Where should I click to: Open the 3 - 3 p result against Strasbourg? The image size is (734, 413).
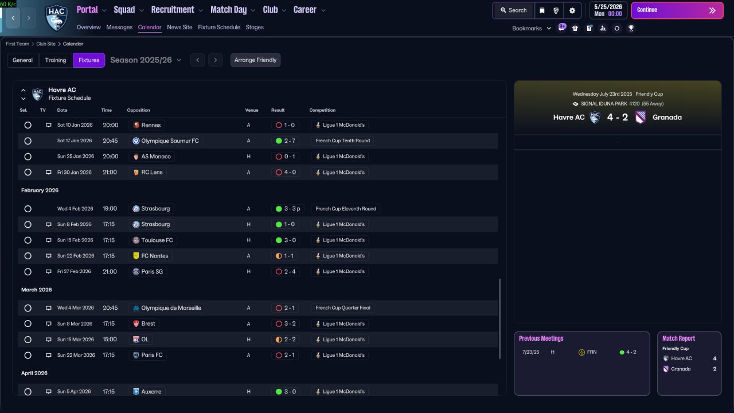tap(288, 209)
